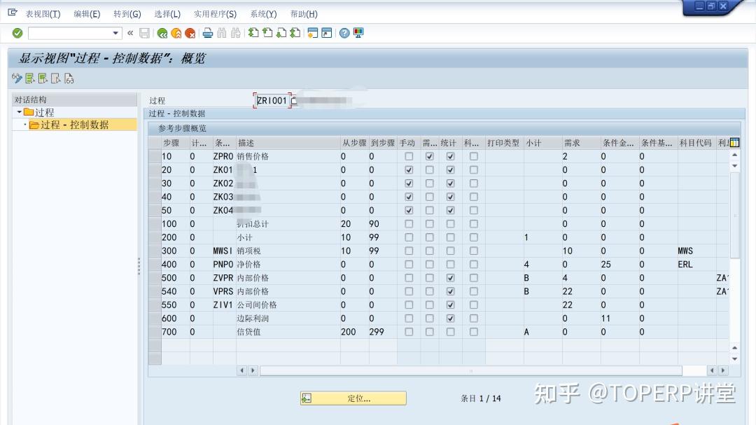The width and height of the screenshot is (756, 425).
Task: Click the display/change pencil-glasses toggle icon
Action: point(15,78)
